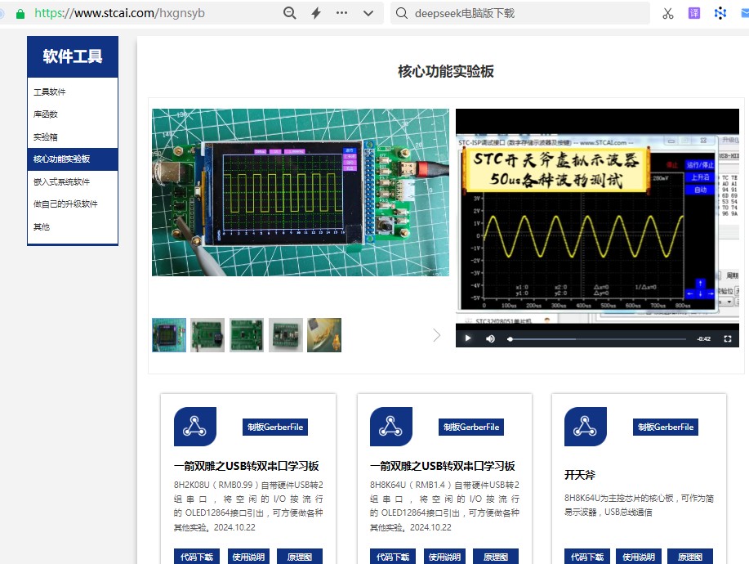
Task: Click 代码下载 on the 开天斧 card
Action: click(x=587, y=557)
